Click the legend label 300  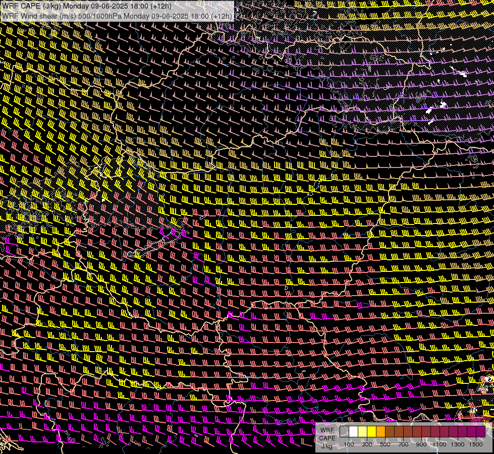tap(367, 444)
